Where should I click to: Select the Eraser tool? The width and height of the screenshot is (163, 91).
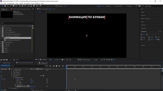pos(34,6)
